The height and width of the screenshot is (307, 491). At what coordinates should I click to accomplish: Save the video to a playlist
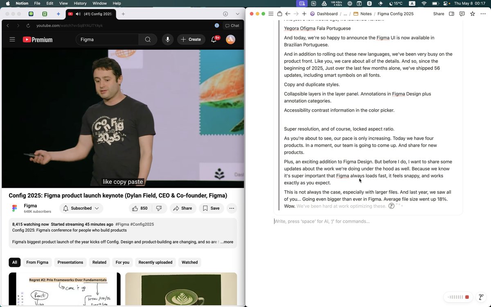click(x=212, y=208)
